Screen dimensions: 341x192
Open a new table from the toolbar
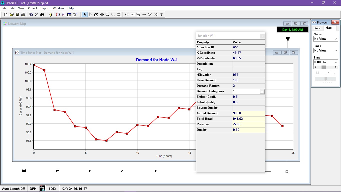pyautogui.click(x=69, y=14)
